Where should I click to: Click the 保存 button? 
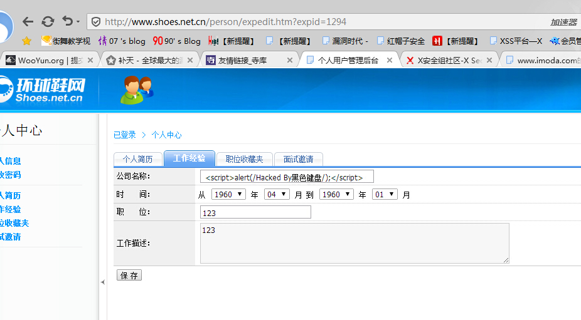[129, 276]
